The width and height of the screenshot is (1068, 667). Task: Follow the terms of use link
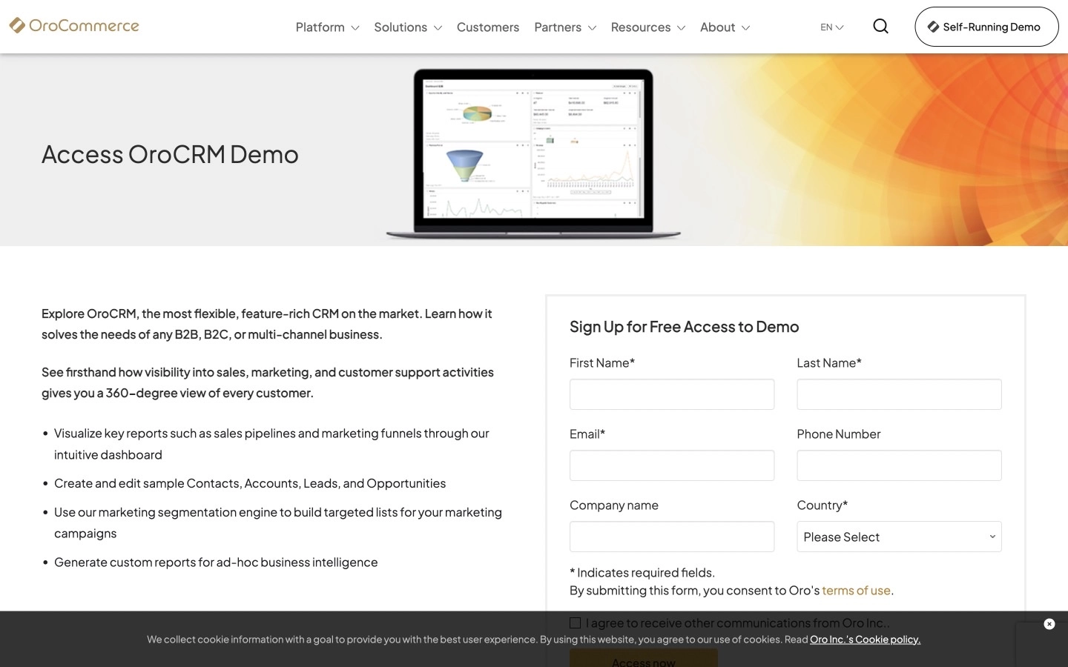(856, 591)
